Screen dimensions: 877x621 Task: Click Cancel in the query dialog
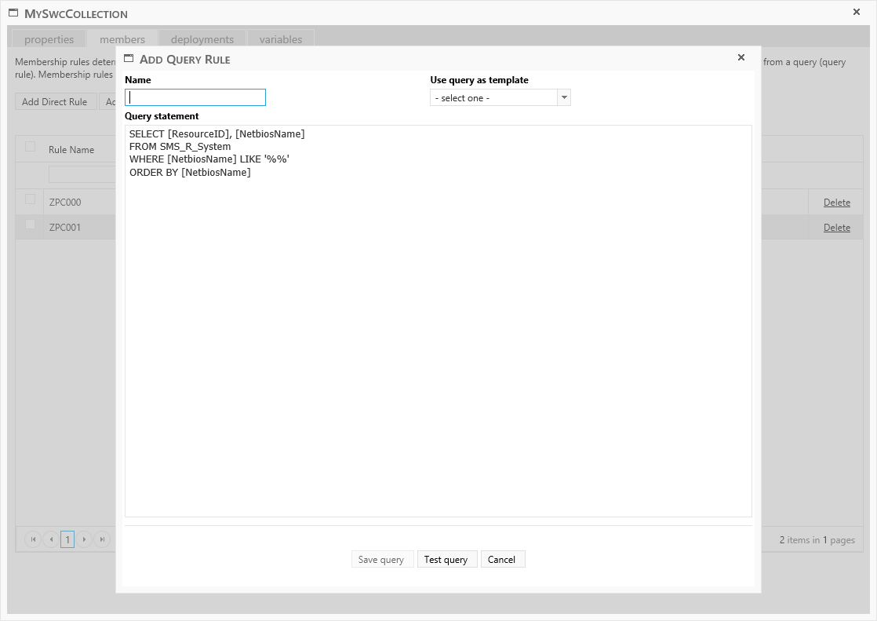pyautogui.click(x=502, y=559)
